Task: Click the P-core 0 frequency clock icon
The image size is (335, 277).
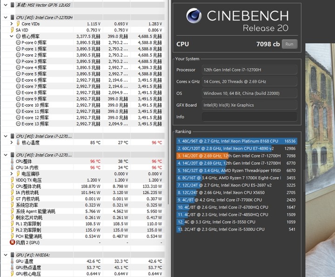Action: pyautogui.click(x=18, y=42)
